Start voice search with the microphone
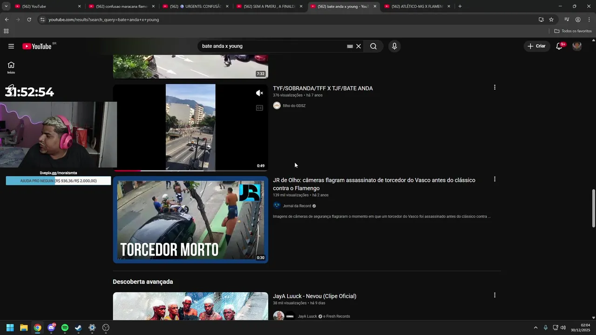 pyautogui.click(x=394, y=46)
